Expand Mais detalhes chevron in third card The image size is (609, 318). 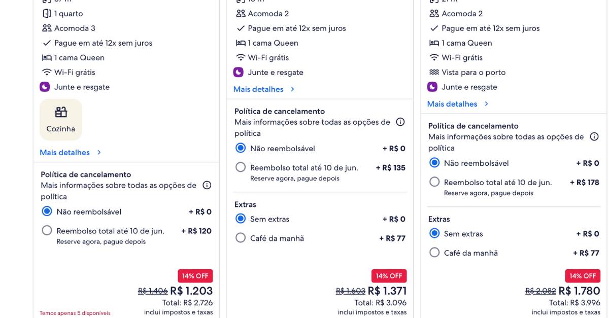pos(486,104)
